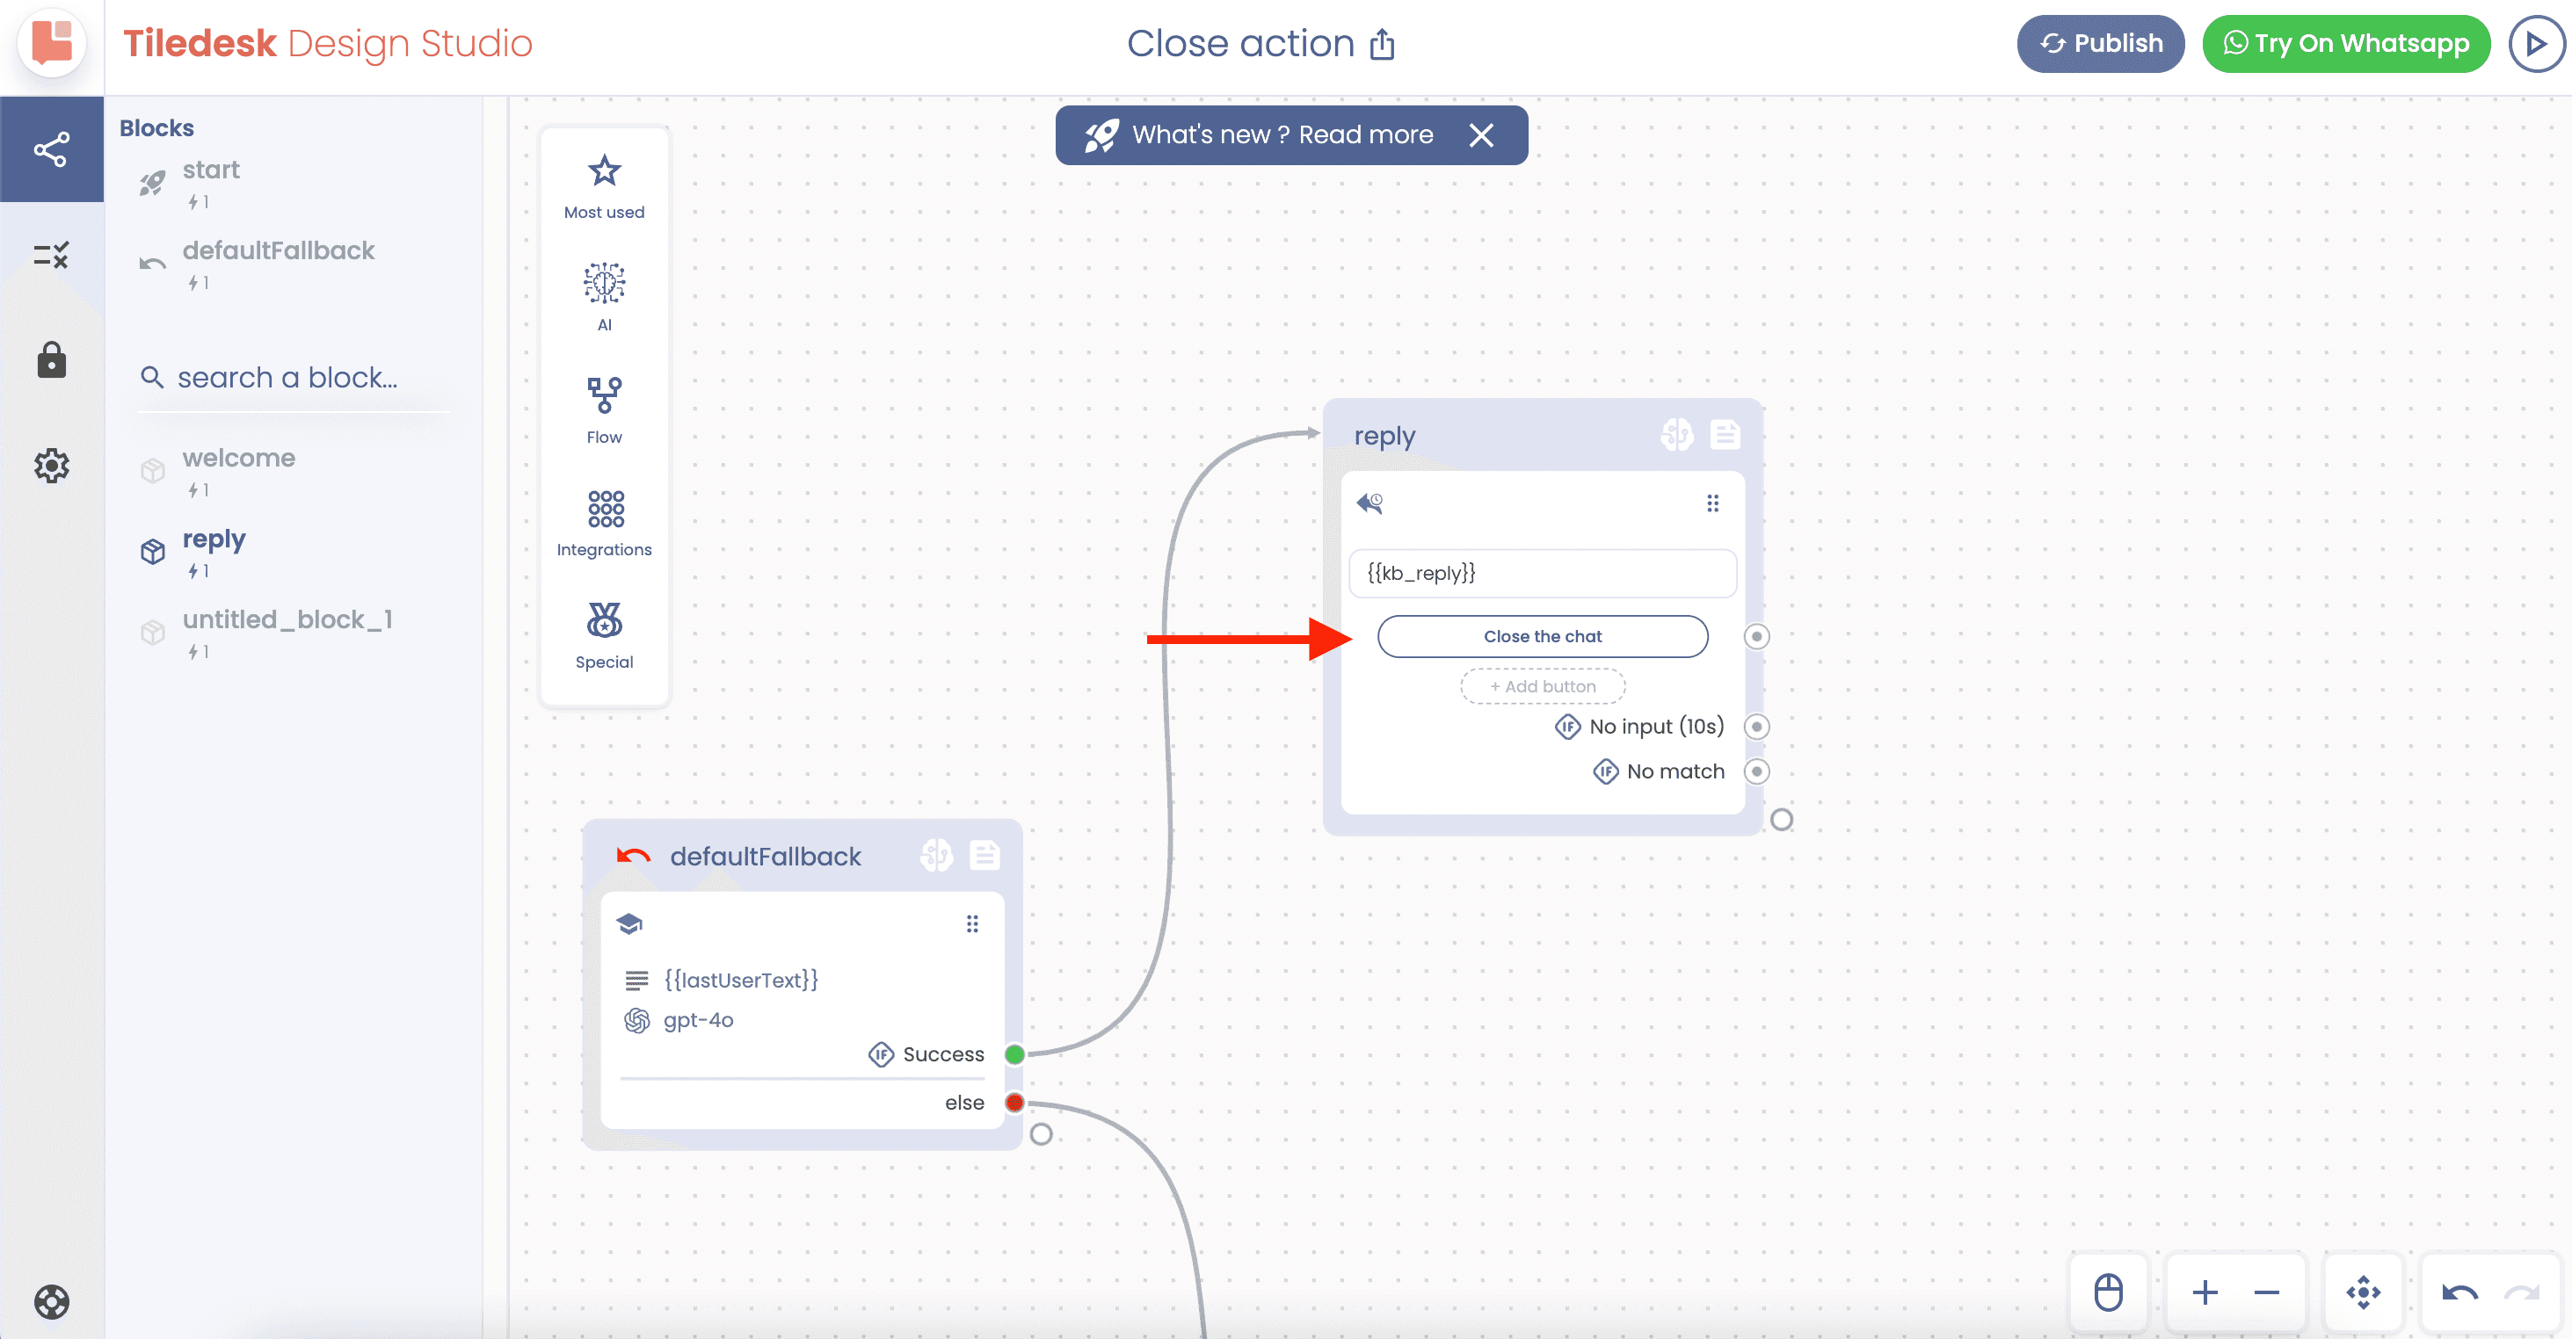Click the Tiledesk logo icon
2572x1339 pixels.
click(x=52, y=43)
